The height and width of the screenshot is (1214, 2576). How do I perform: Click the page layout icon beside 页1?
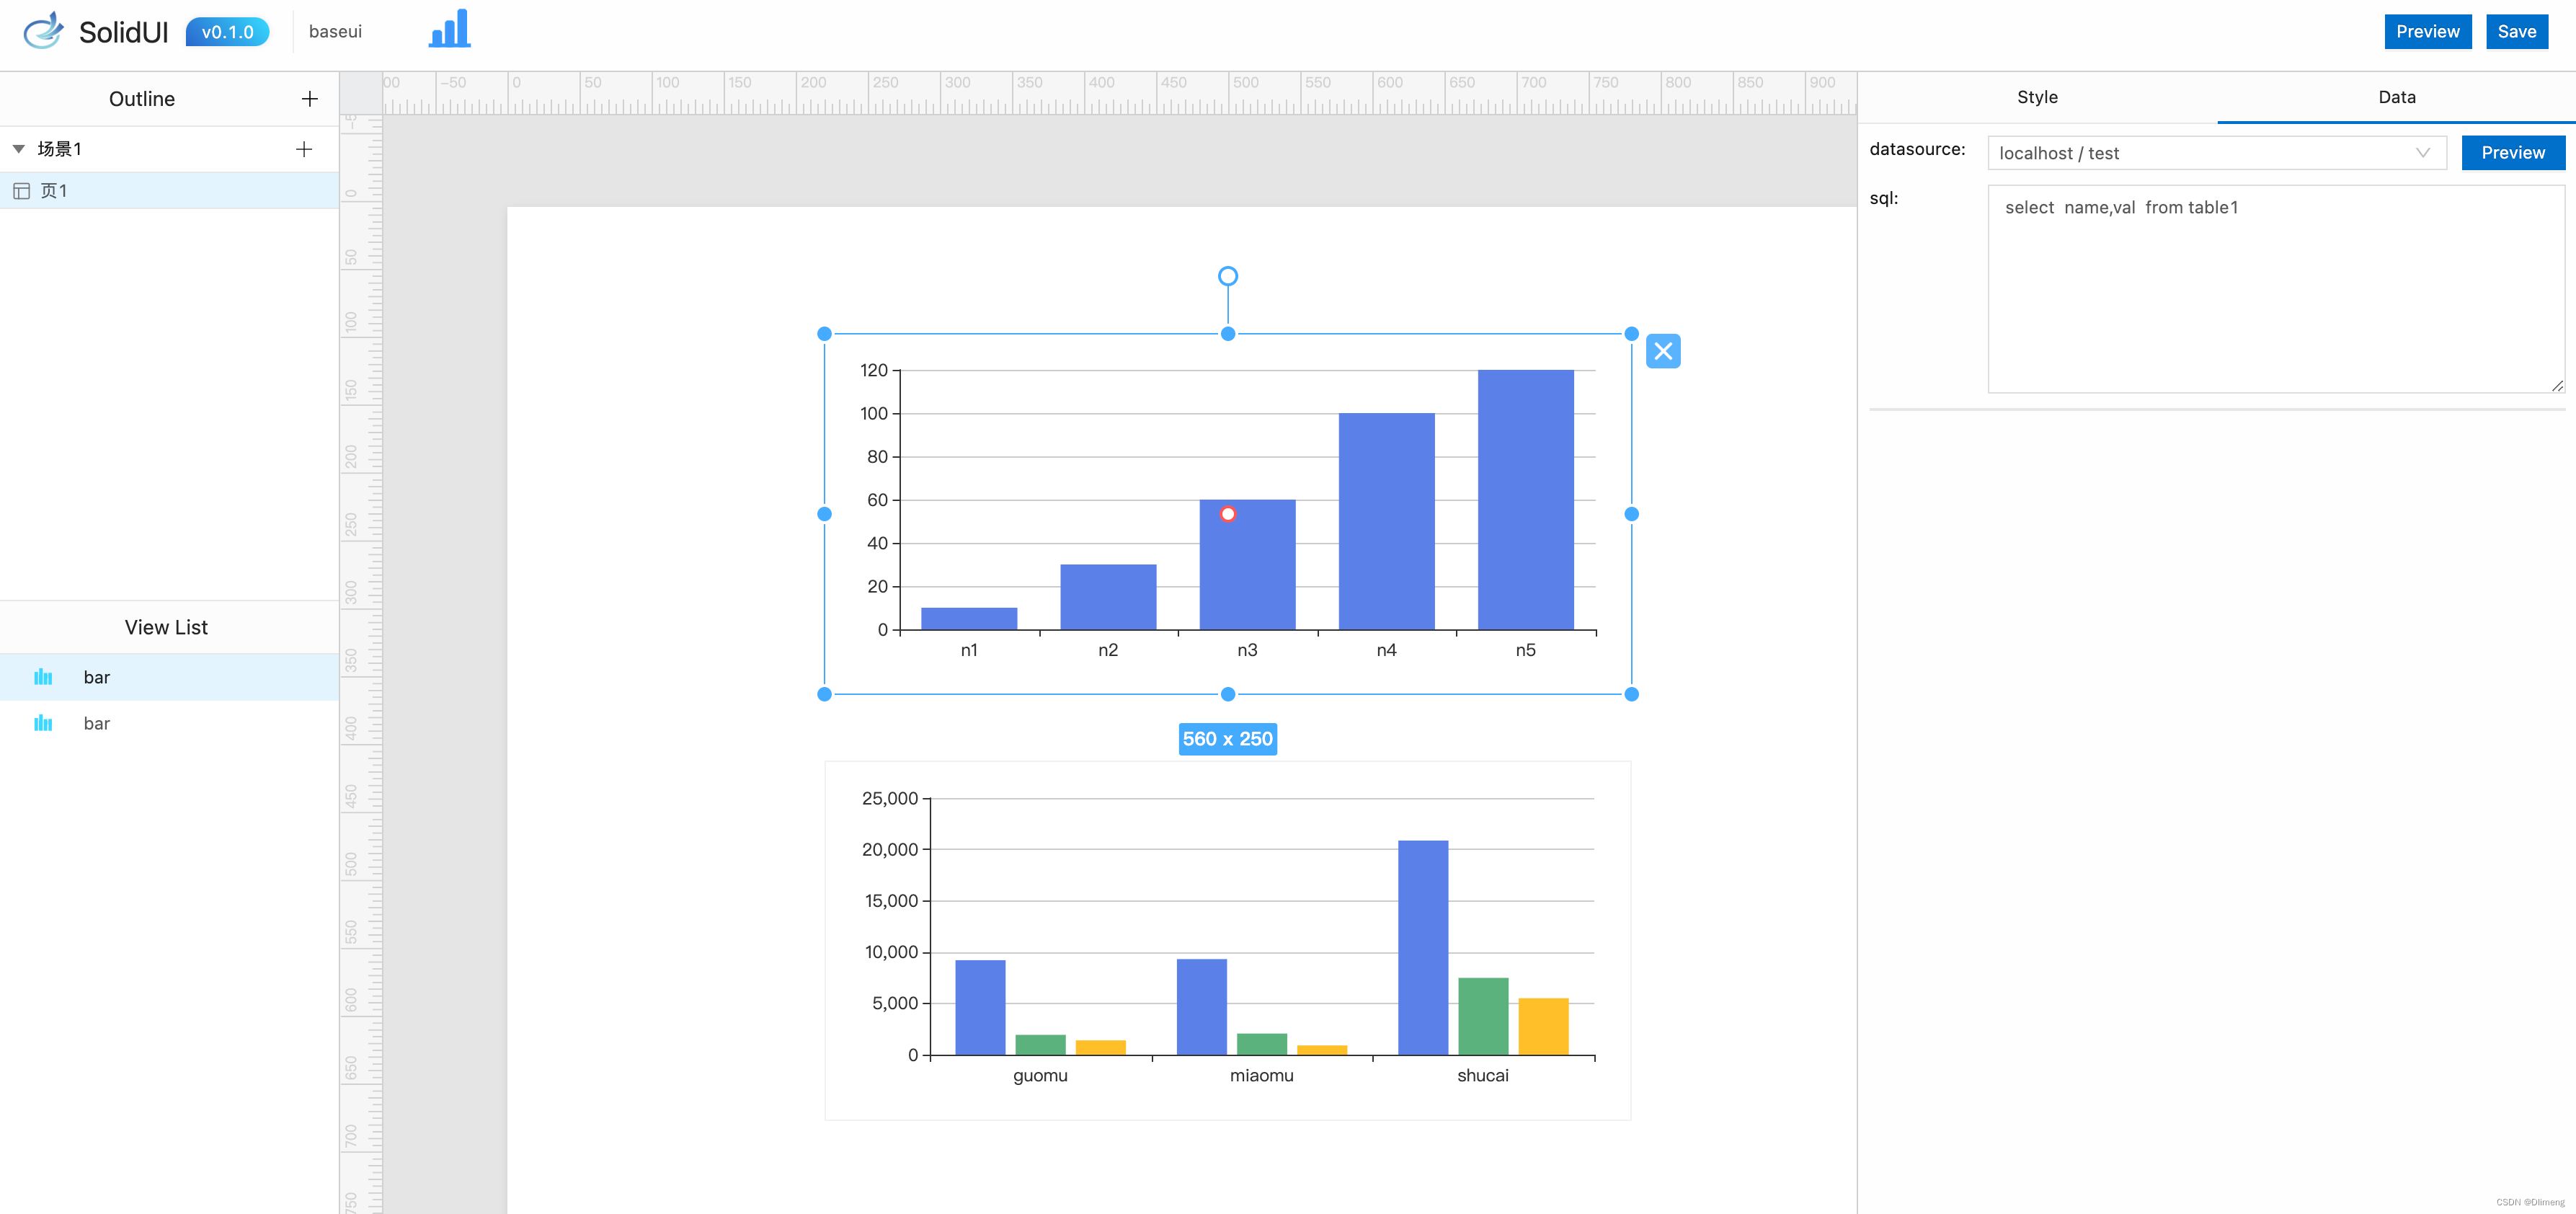tap(21, 191)
